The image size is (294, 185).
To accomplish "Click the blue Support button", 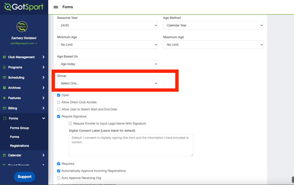I will pos(25,177).
